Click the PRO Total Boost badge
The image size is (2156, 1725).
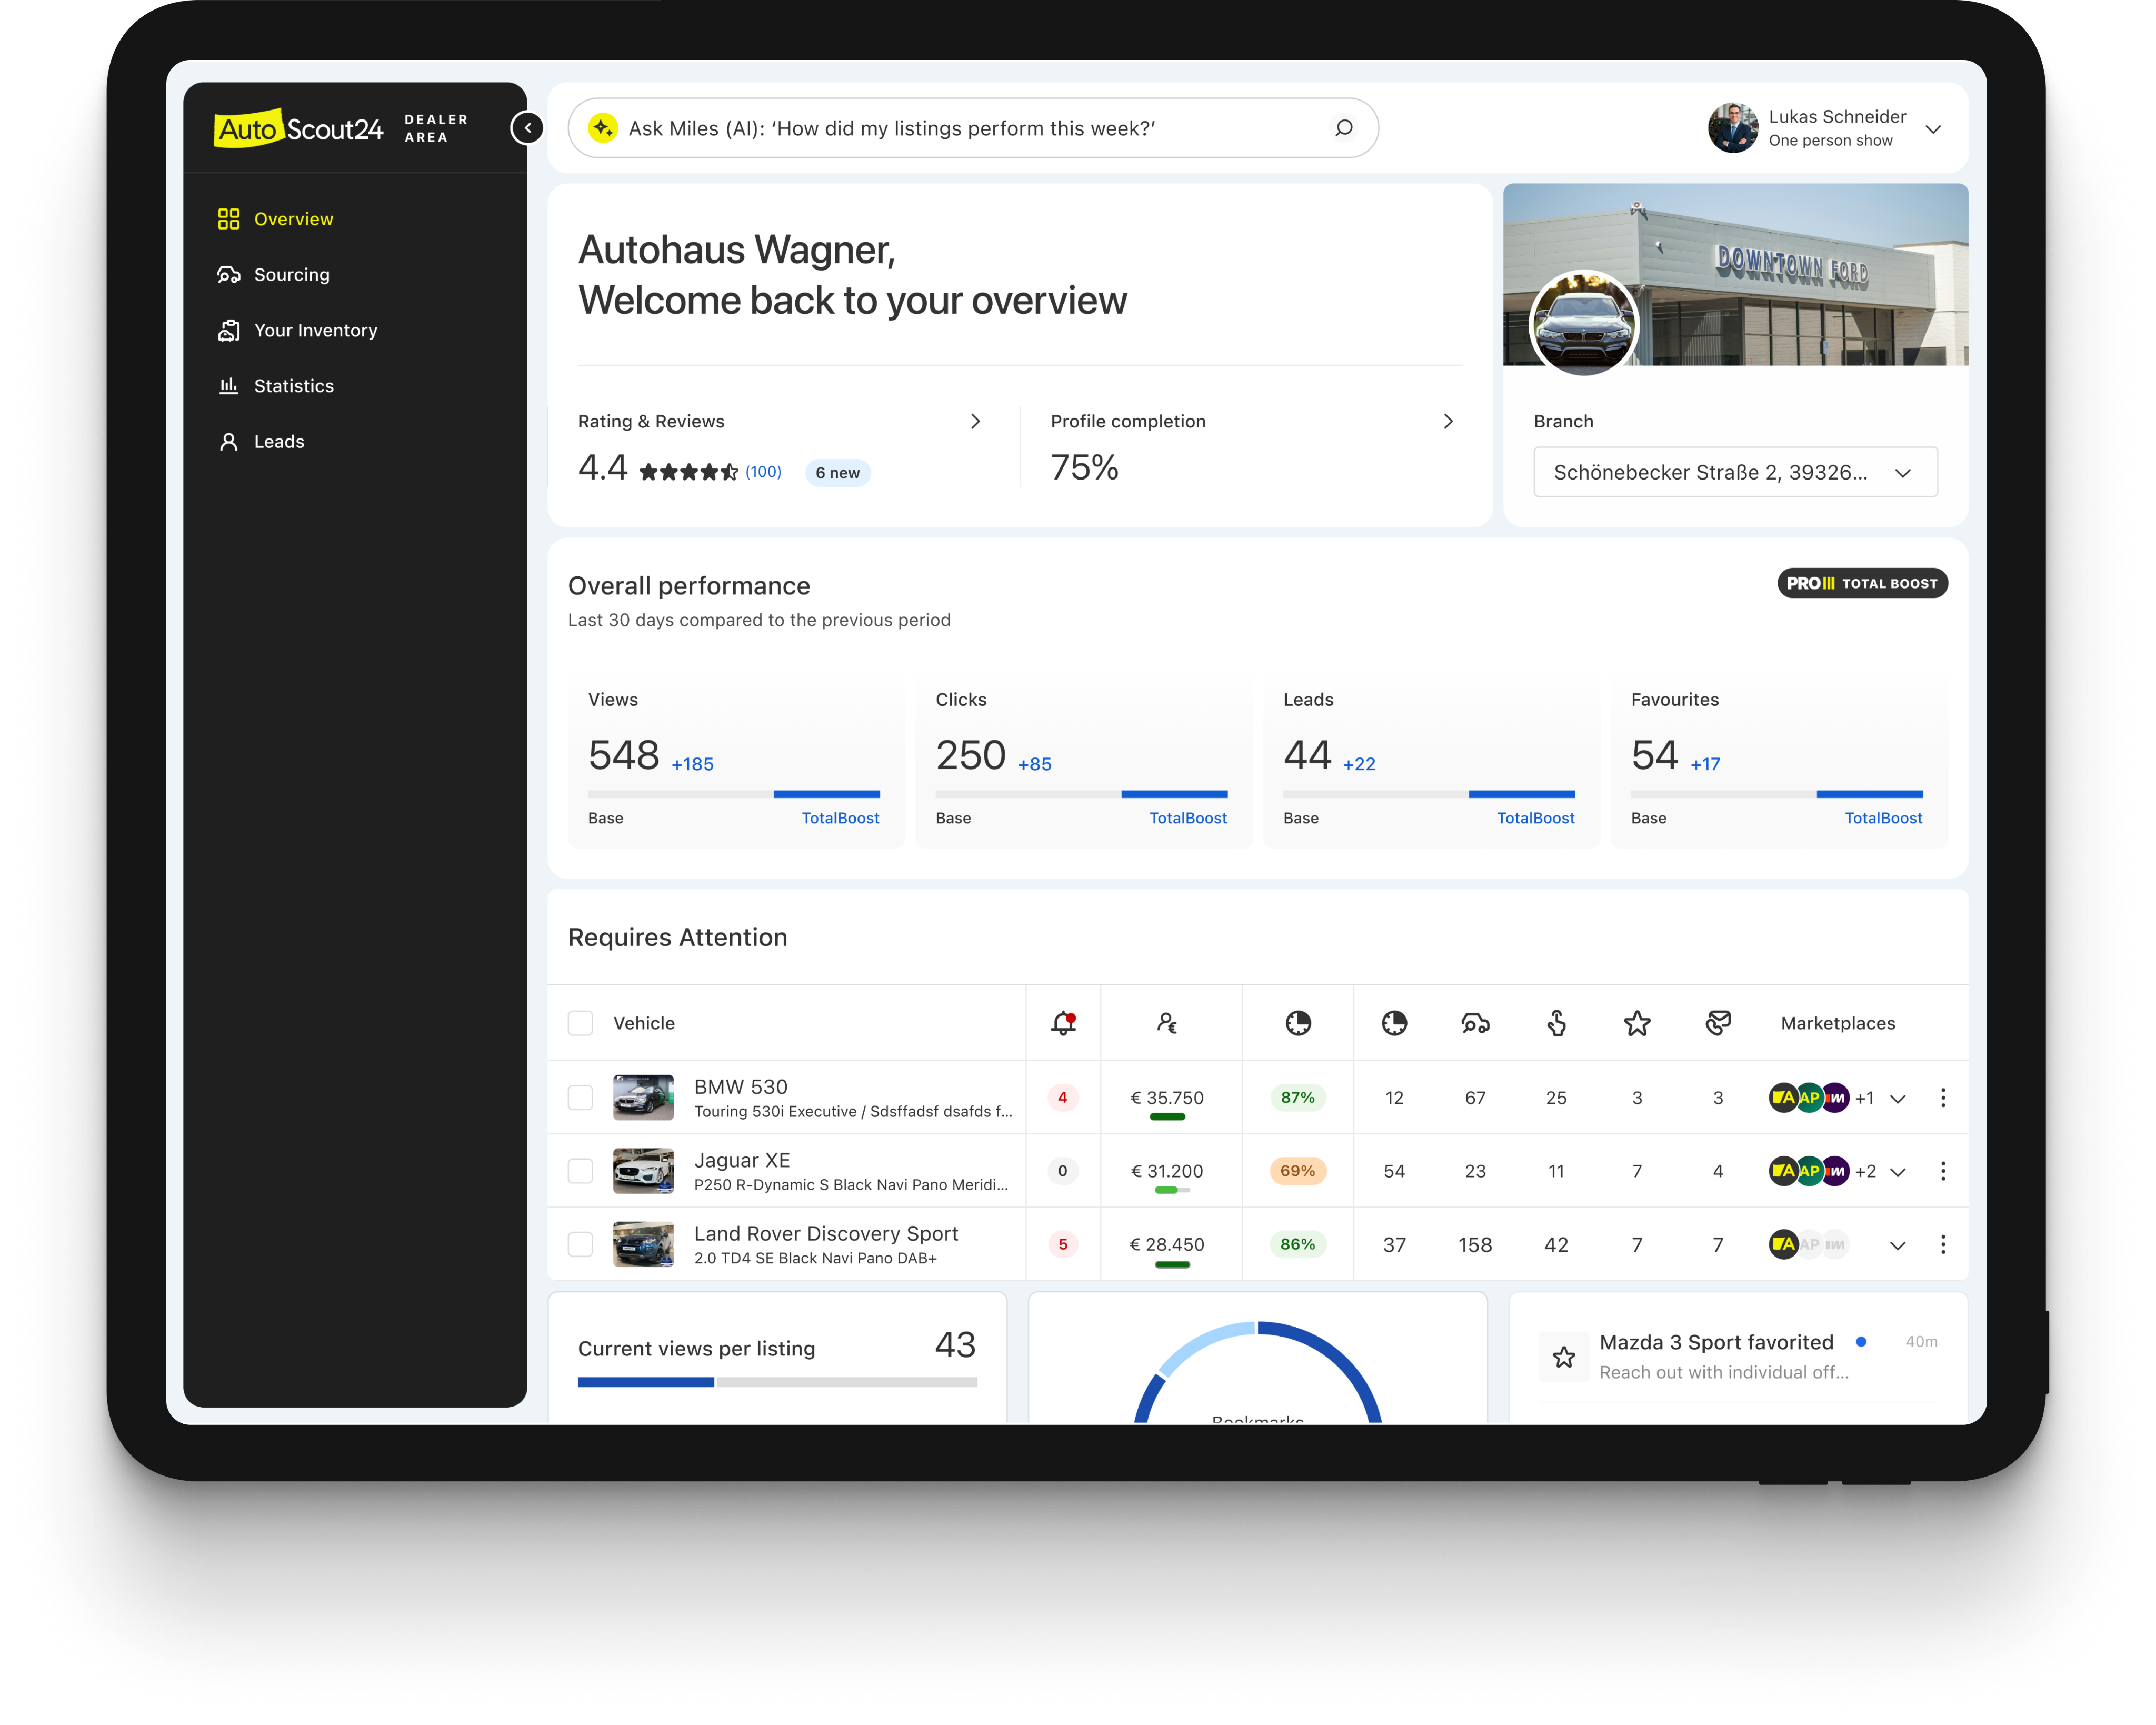[1862, 583]
